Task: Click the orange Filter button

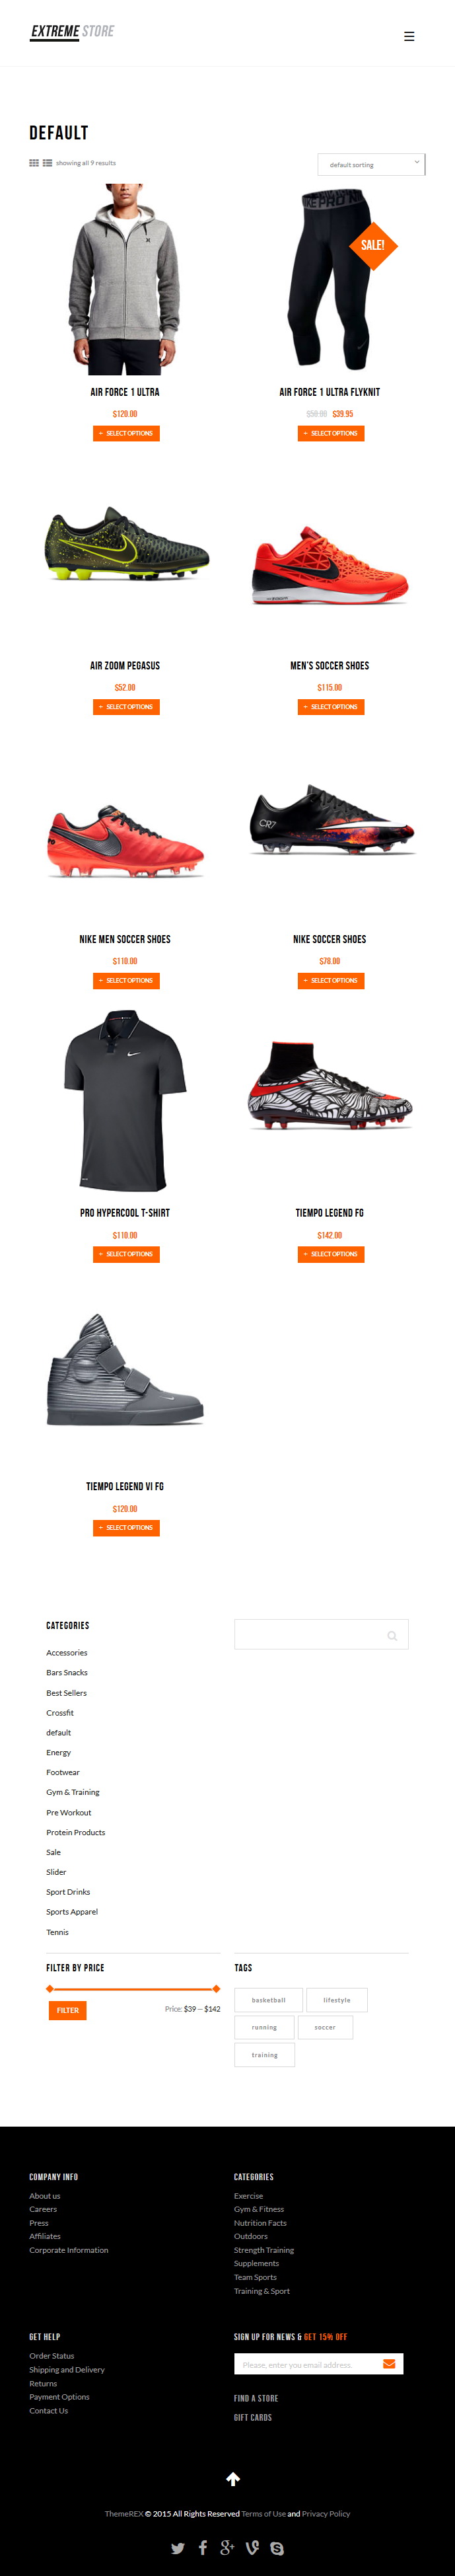Action: click(x=68, y=2010)
